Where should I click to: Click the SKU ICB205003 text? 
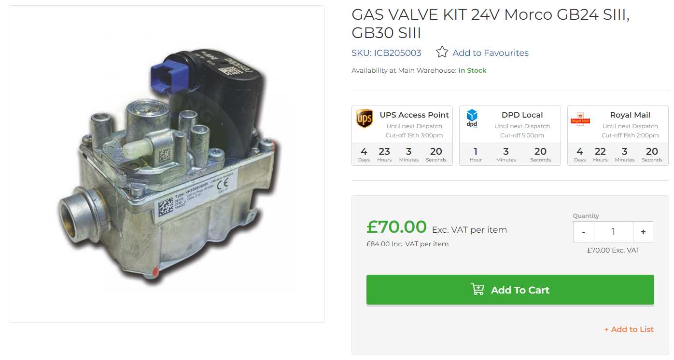click(386, 53)
